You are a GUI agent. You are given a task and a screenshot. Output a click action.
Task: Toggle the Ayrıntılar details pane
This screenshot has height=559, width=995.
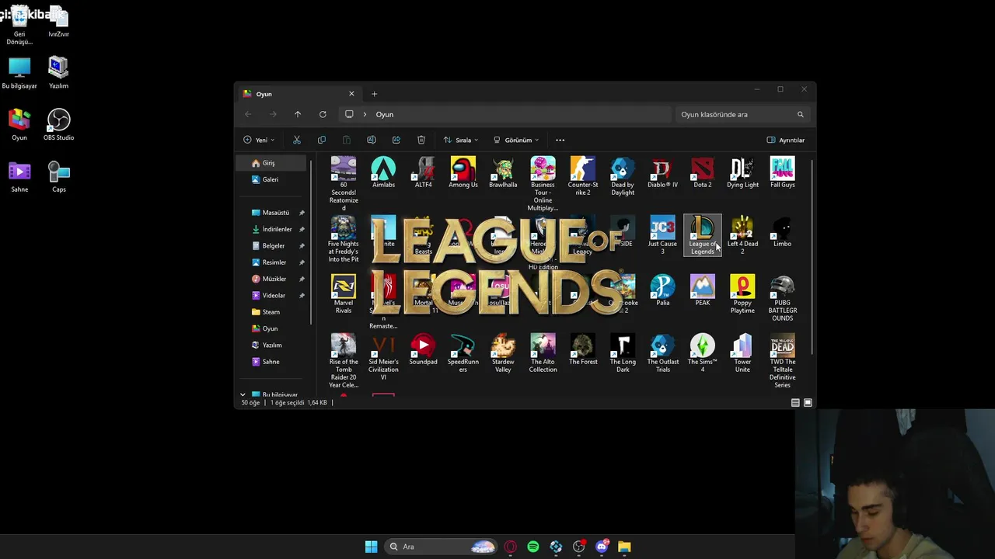point(786,140)
